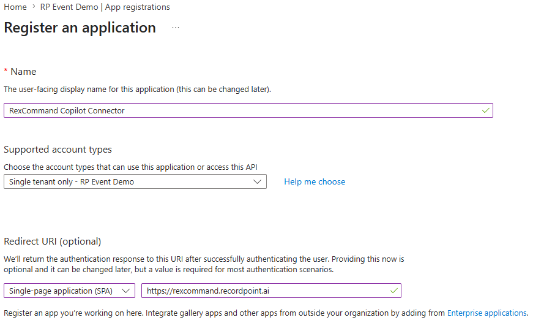Screen dimensions: 533x320
Task: Click the user-facing display name description text
Action: coord(137,89)
